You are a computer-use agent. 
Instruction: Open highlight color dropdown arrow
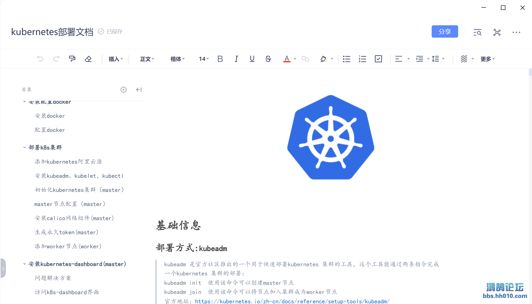coord(332,59)
